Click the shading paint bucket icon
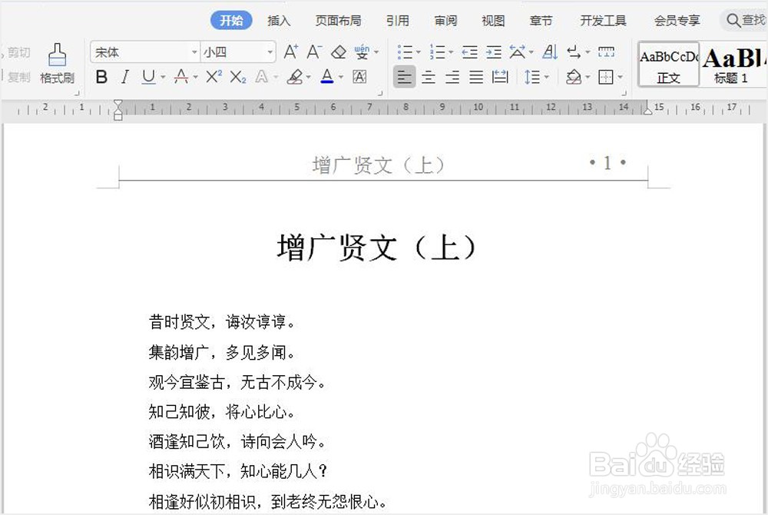Screen dimensions: 768x515 pos(574,77)
